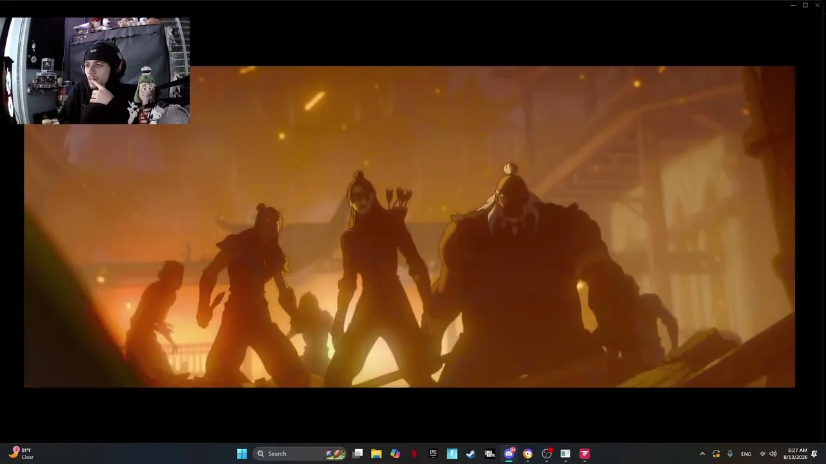
Task: Switch to OBS Studio on the taskbar
Action: coord(547,454)
